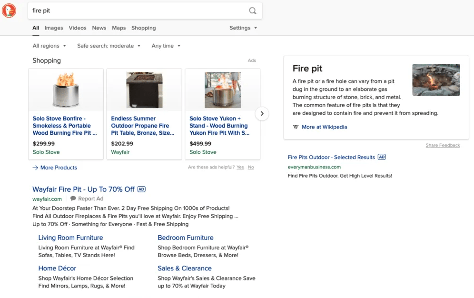This screenshot has height=298, width=474.
Task: Open the Shopping tab
Action: pos(144,28)
